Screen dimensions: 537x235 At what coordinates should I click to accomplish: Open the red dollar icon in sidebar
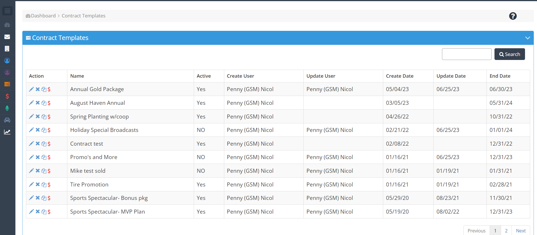tap(7, 96)
